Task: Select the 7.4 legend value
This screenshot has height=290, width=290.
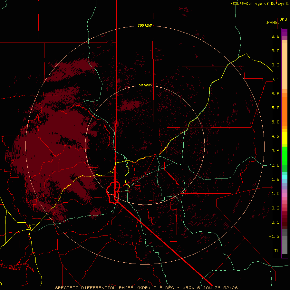Action: 275,79
